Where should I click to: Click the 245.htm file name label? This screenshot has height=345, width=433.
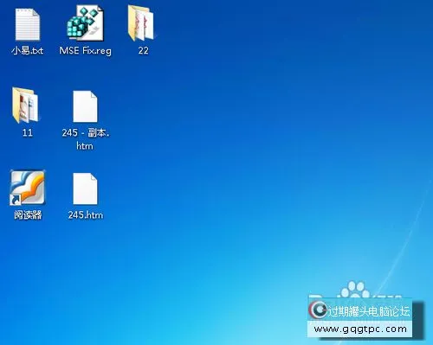(x=86, y=215)
